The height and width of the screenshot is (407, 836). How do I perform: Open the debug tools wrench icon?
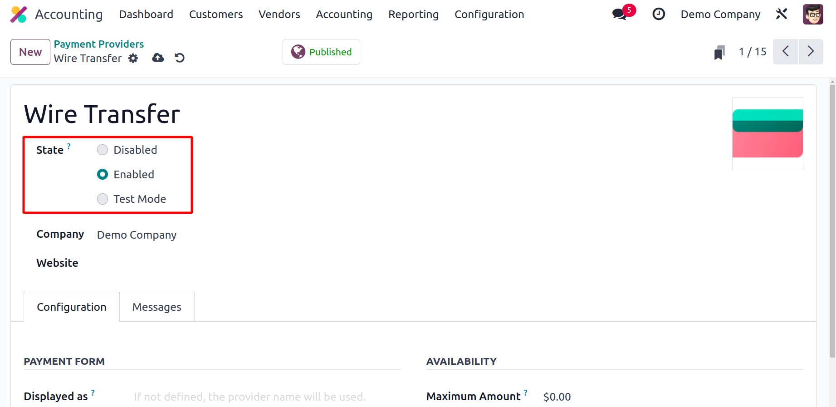coord(782,14)
